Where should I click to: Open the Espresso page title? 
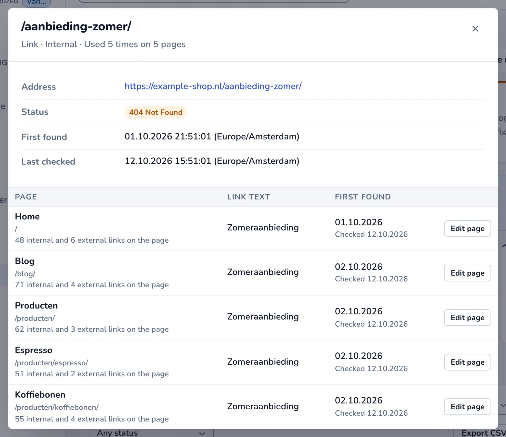point(34,350)
